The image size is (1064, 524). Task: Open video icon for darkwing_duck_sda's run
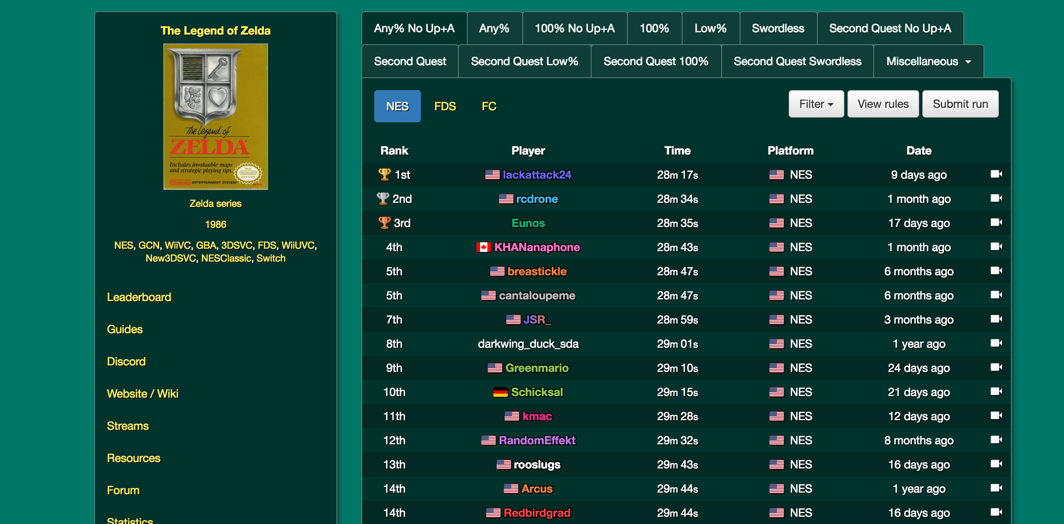point(996,343)
